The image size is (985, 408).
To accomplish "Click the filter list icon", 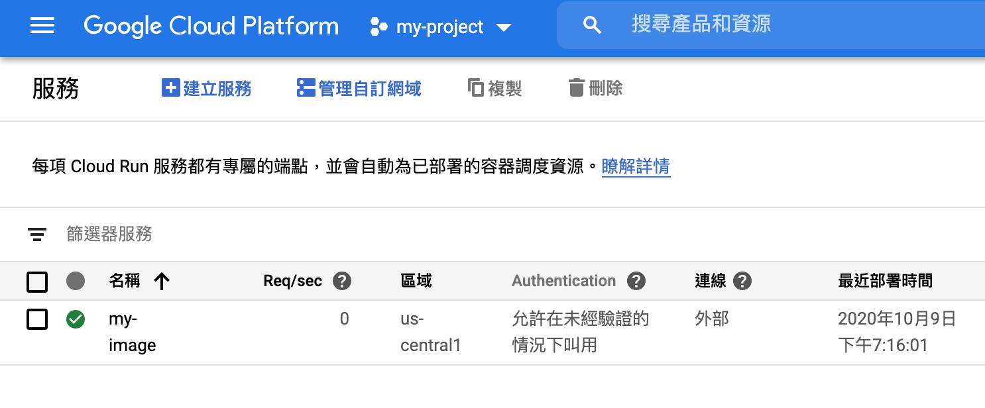I will (x=37, y=234).
